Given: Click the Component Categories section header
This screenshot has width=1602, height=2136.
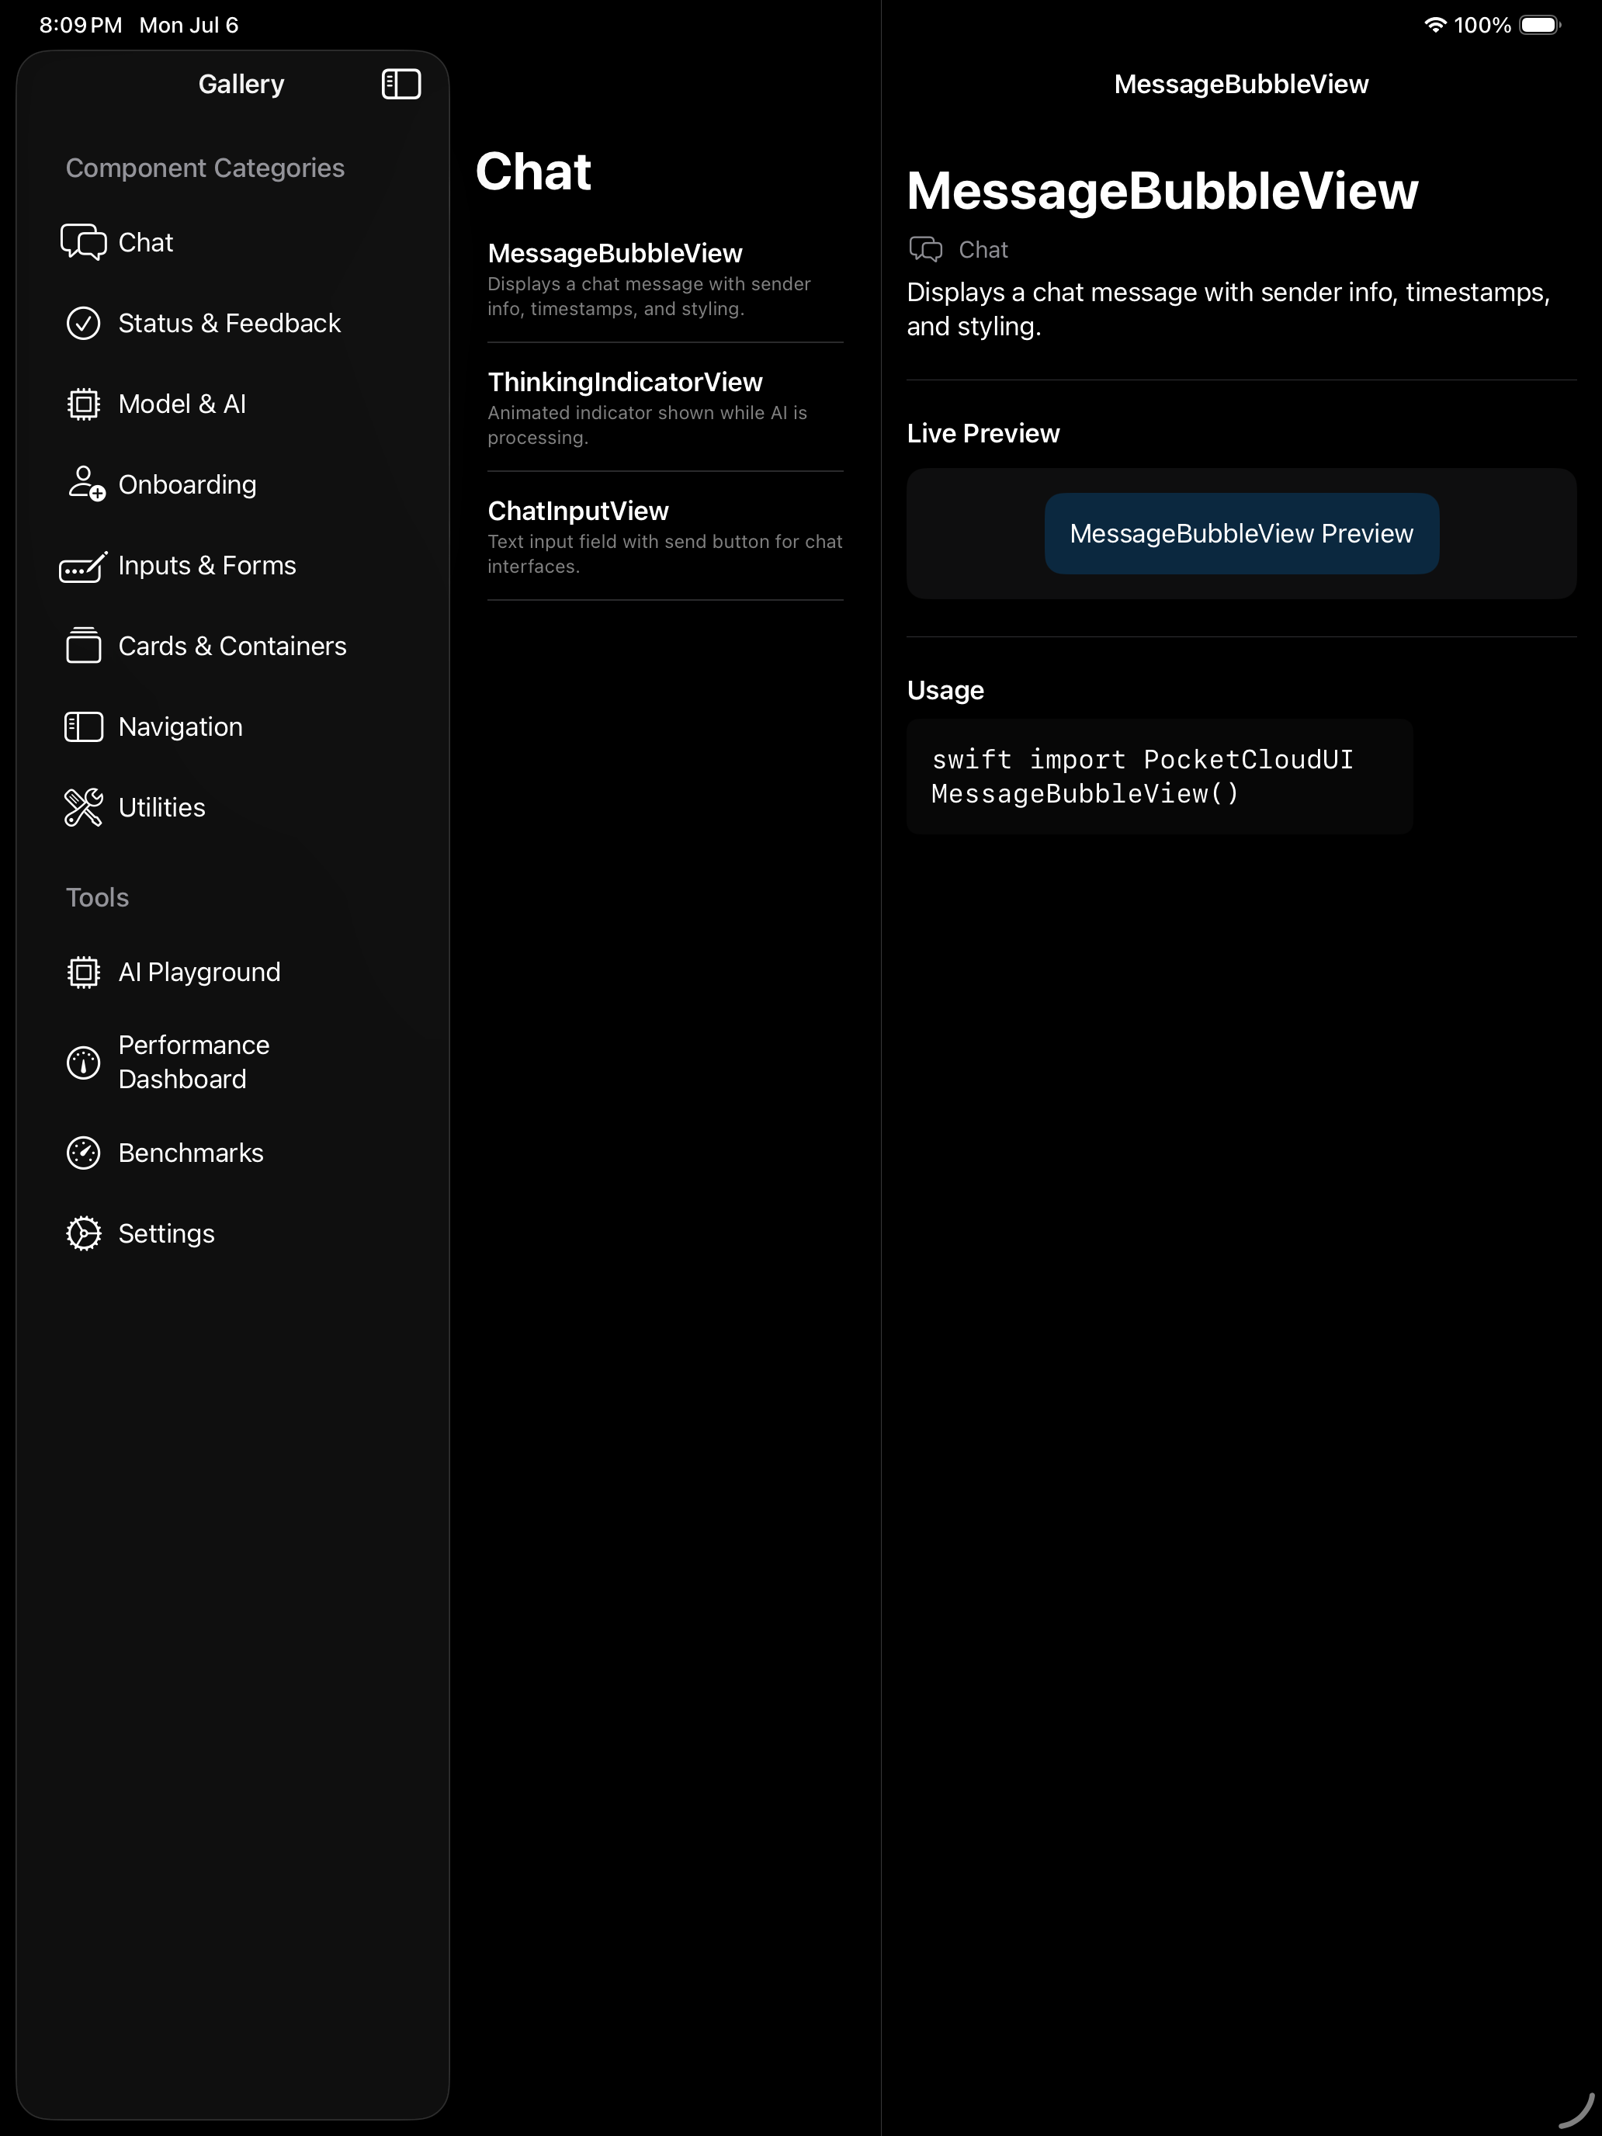Looking at the screenshot, I should (205, 168).
